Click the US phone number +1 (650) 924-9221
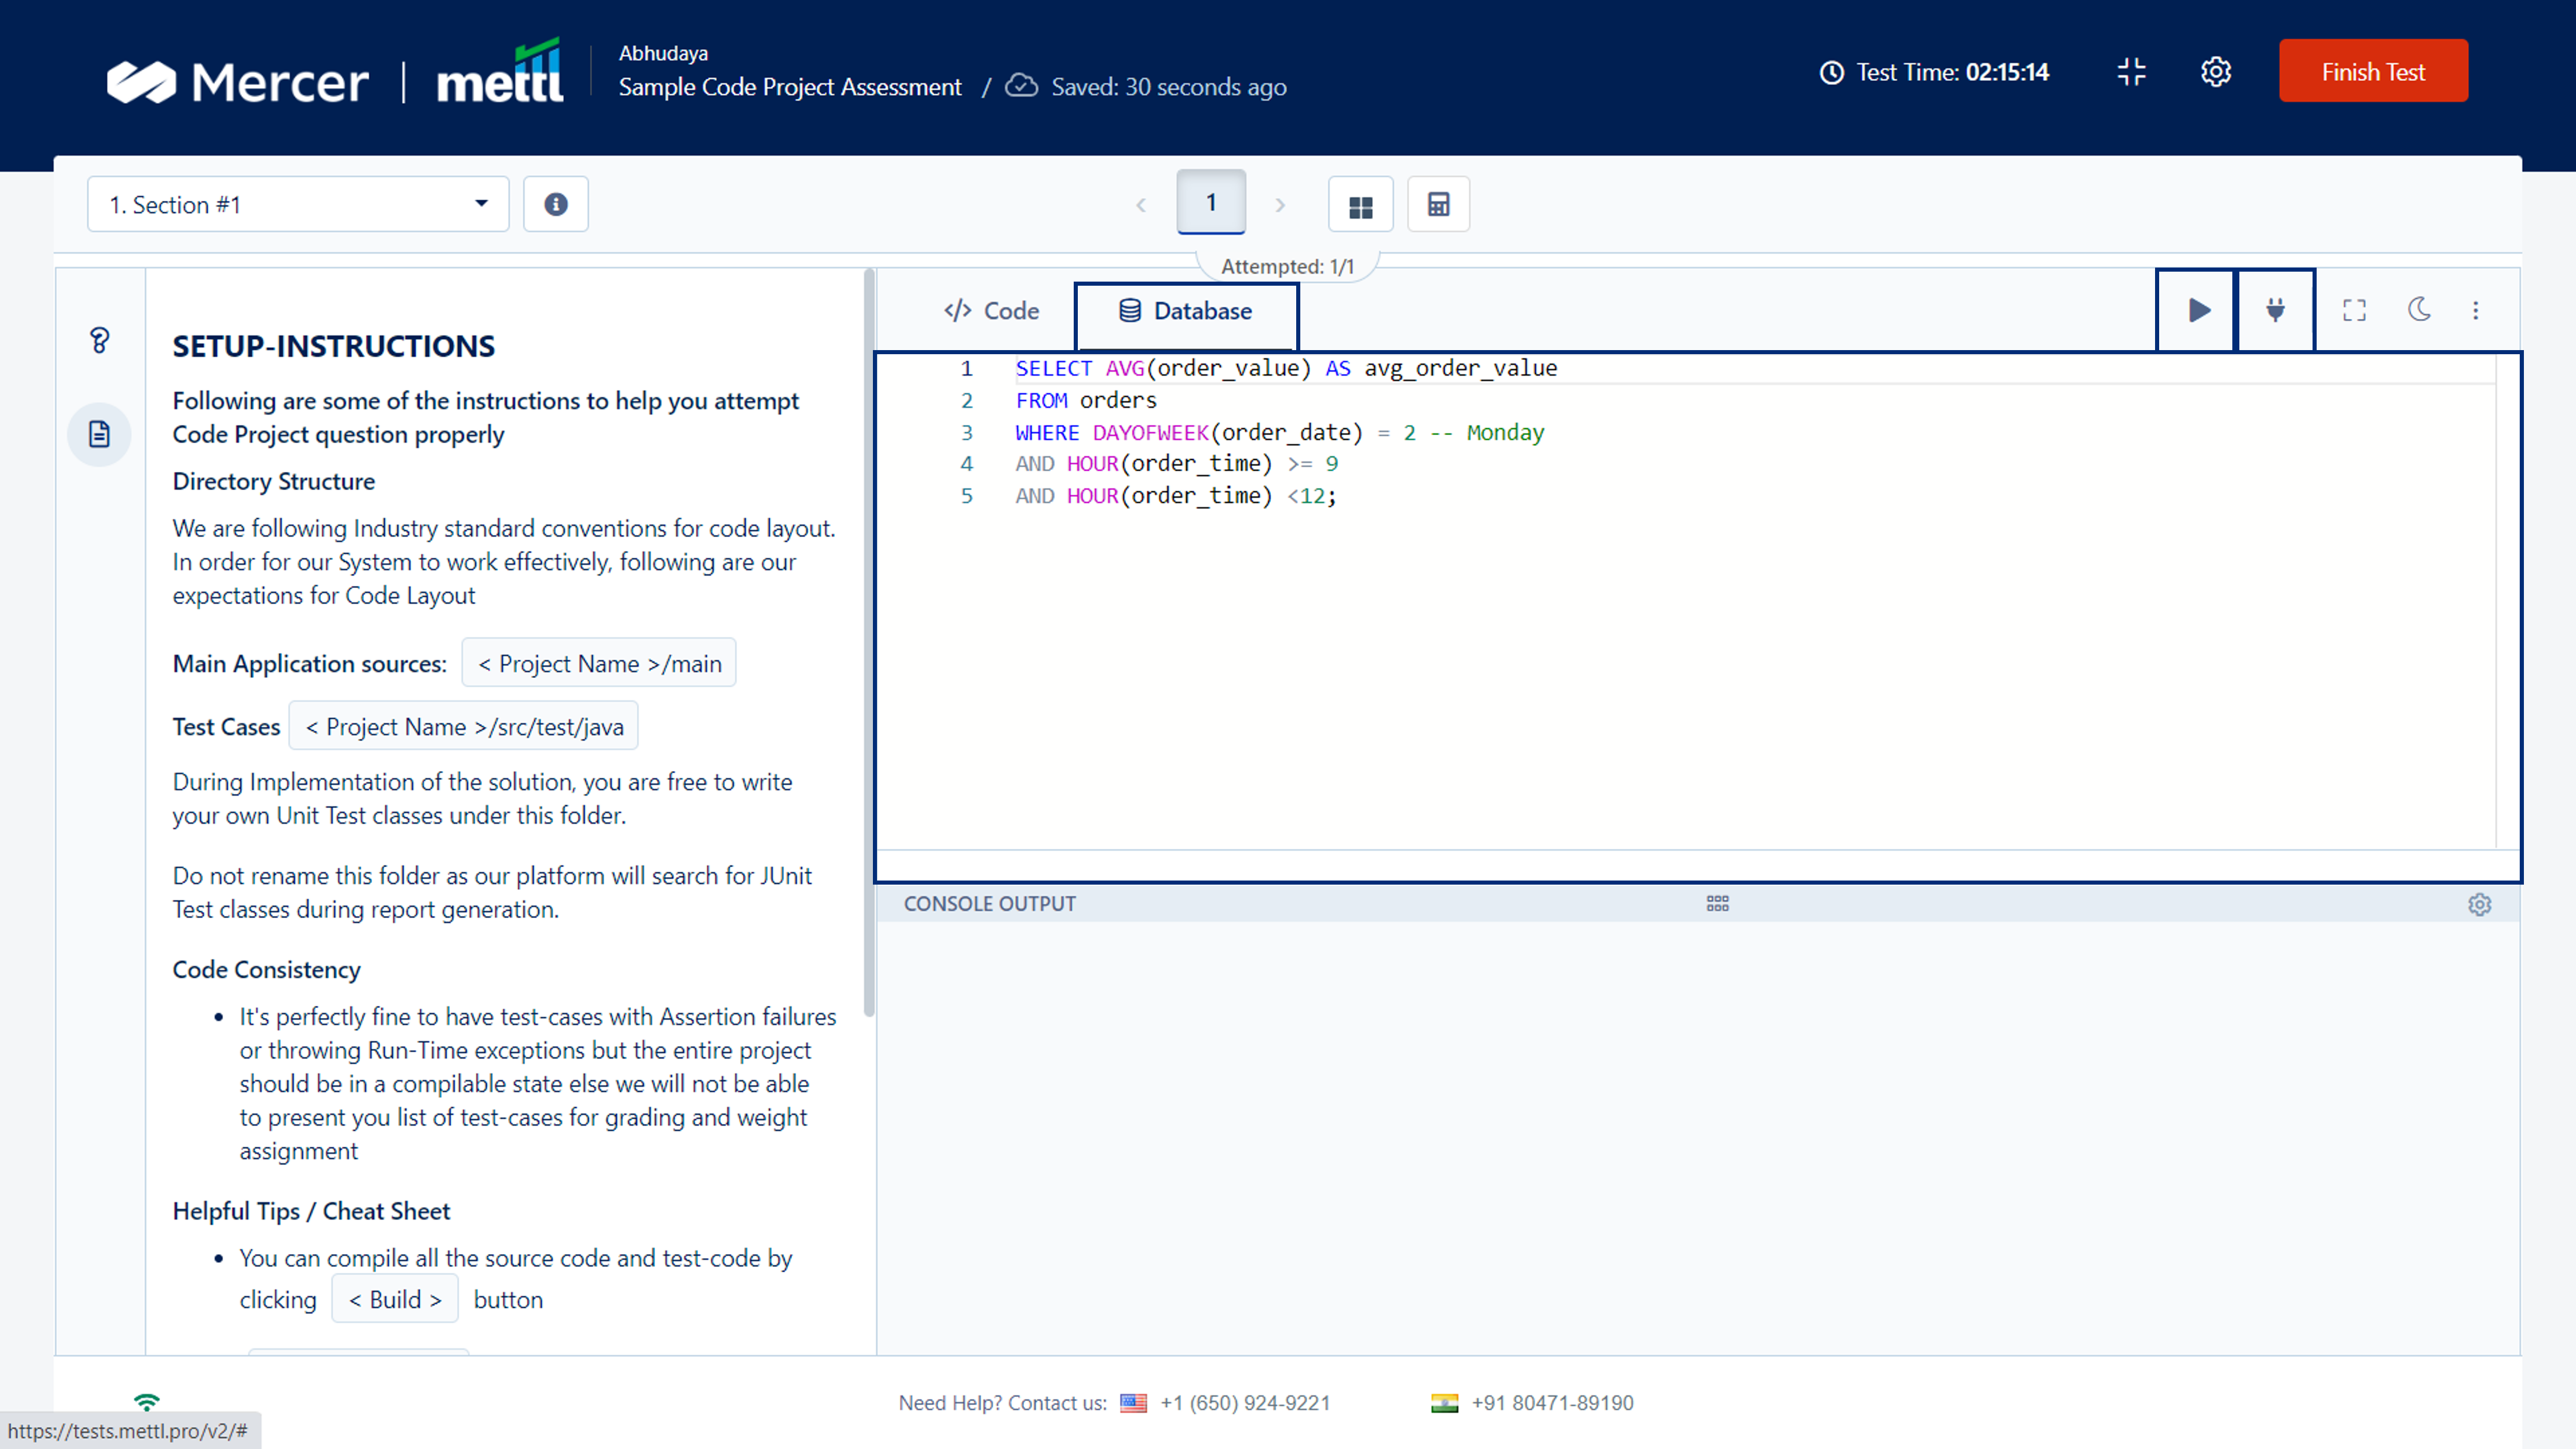This screenshot has width=2576, height=1449. click(1245, 1403)
